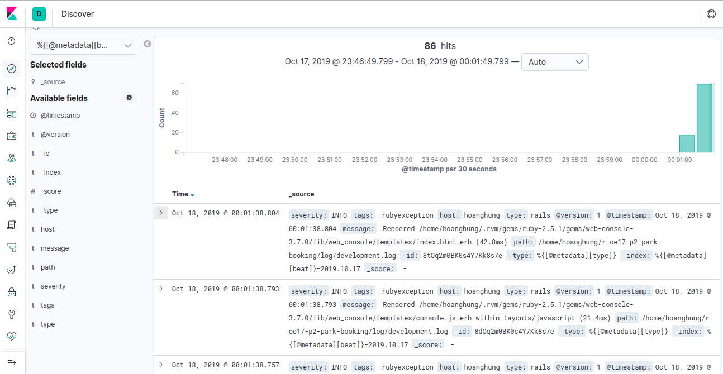This screenshot has height=374, width=723.
Task: Click second row's '_id:' label
Action: pyautogui.click(x=462, y=331)
